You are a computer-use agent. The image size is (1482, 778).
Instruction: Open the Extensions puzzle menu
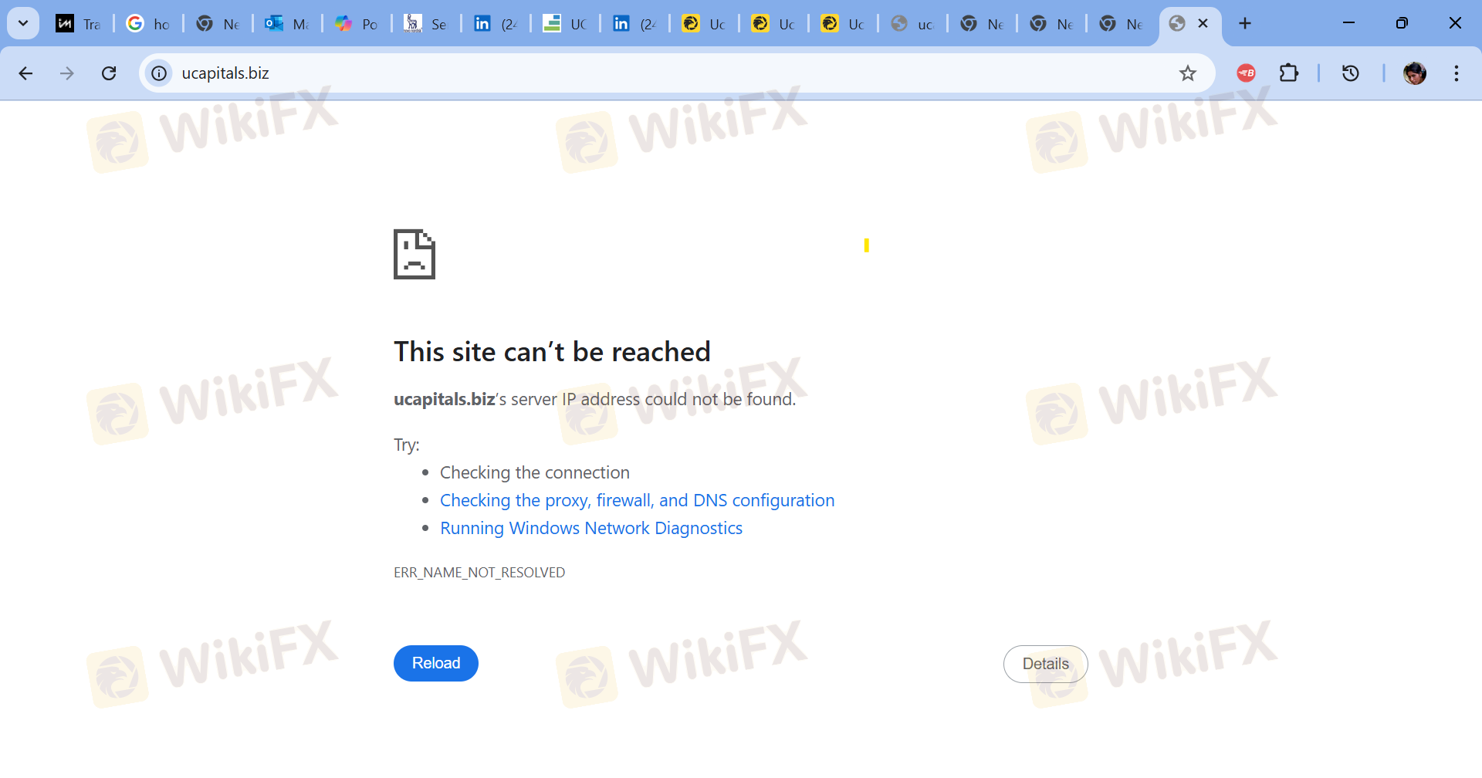pos(1289,73)
